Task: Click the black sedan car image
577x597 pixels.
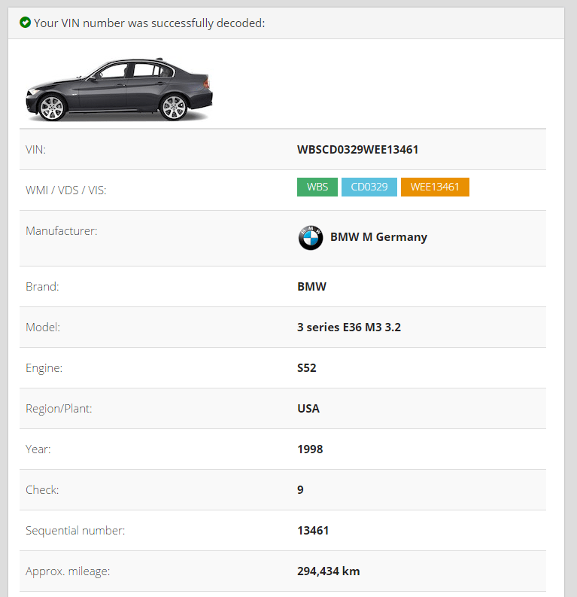Action: click(119, 90)
